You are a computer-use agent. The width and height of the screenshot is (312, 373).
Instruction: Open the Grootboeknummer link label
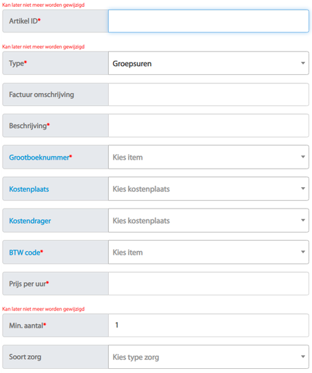(x=39, y=158)
